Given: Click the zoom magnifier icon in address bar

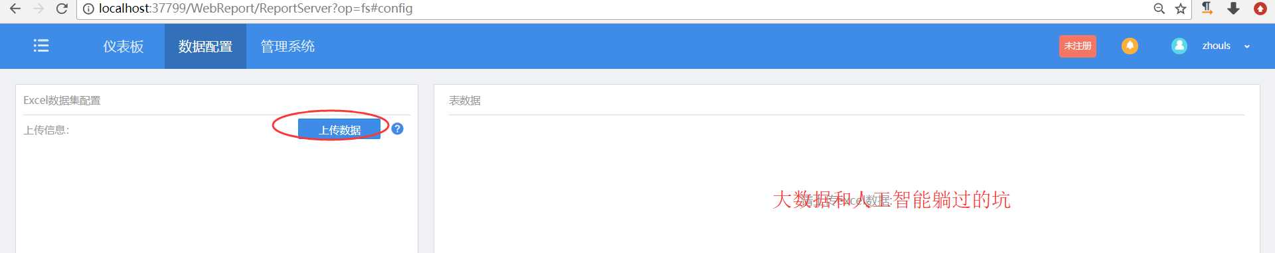Looking at the screenshot, I should (1159, 9).
